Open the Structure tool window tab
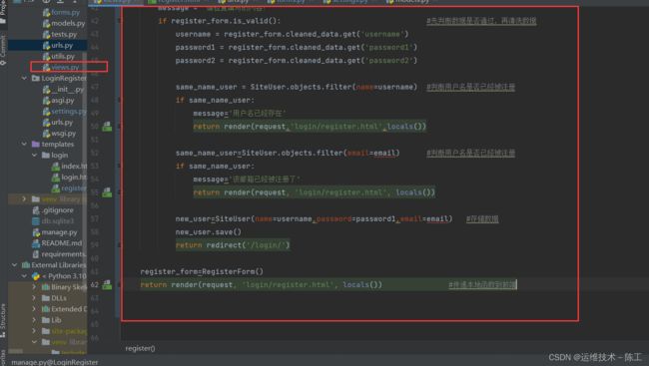Image resolution: width=649 pixels, height=366 pixels. 3,320
